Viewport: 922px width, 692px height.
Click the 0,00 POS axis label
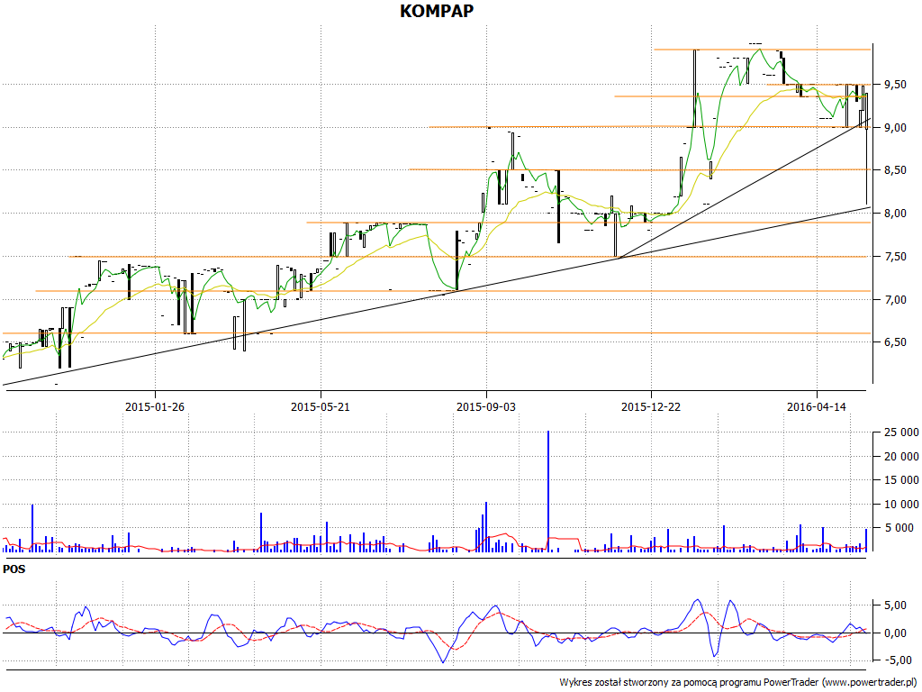(x=894, y=633)
